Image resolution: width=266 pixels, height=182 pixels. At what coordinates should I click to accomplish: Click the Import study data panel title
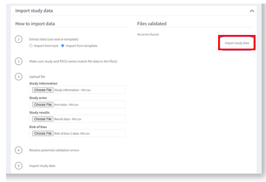(x=34, y=11)
